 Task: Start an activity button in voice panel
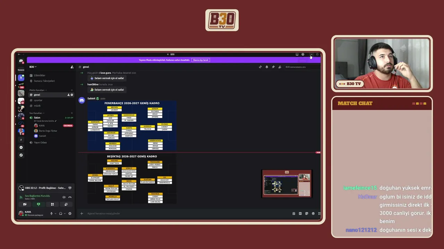click(52, 204)
